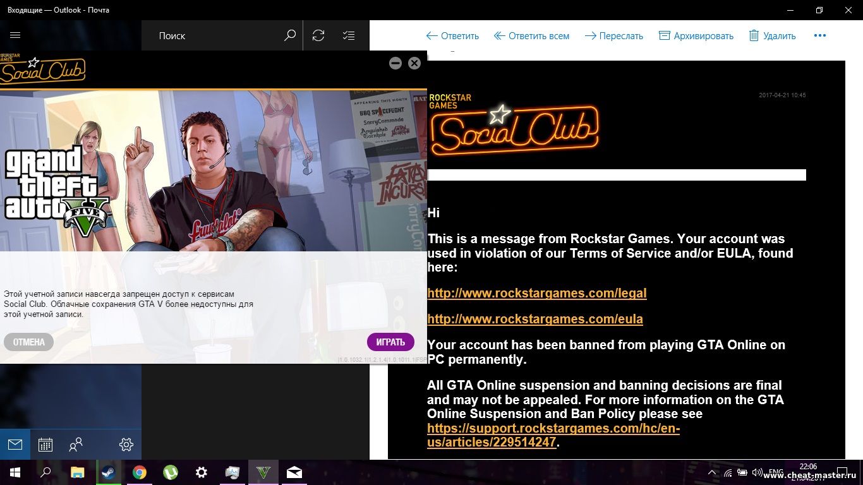
Task: Open the more actions ellipsis menu
Action: click(x=820, y=36)
